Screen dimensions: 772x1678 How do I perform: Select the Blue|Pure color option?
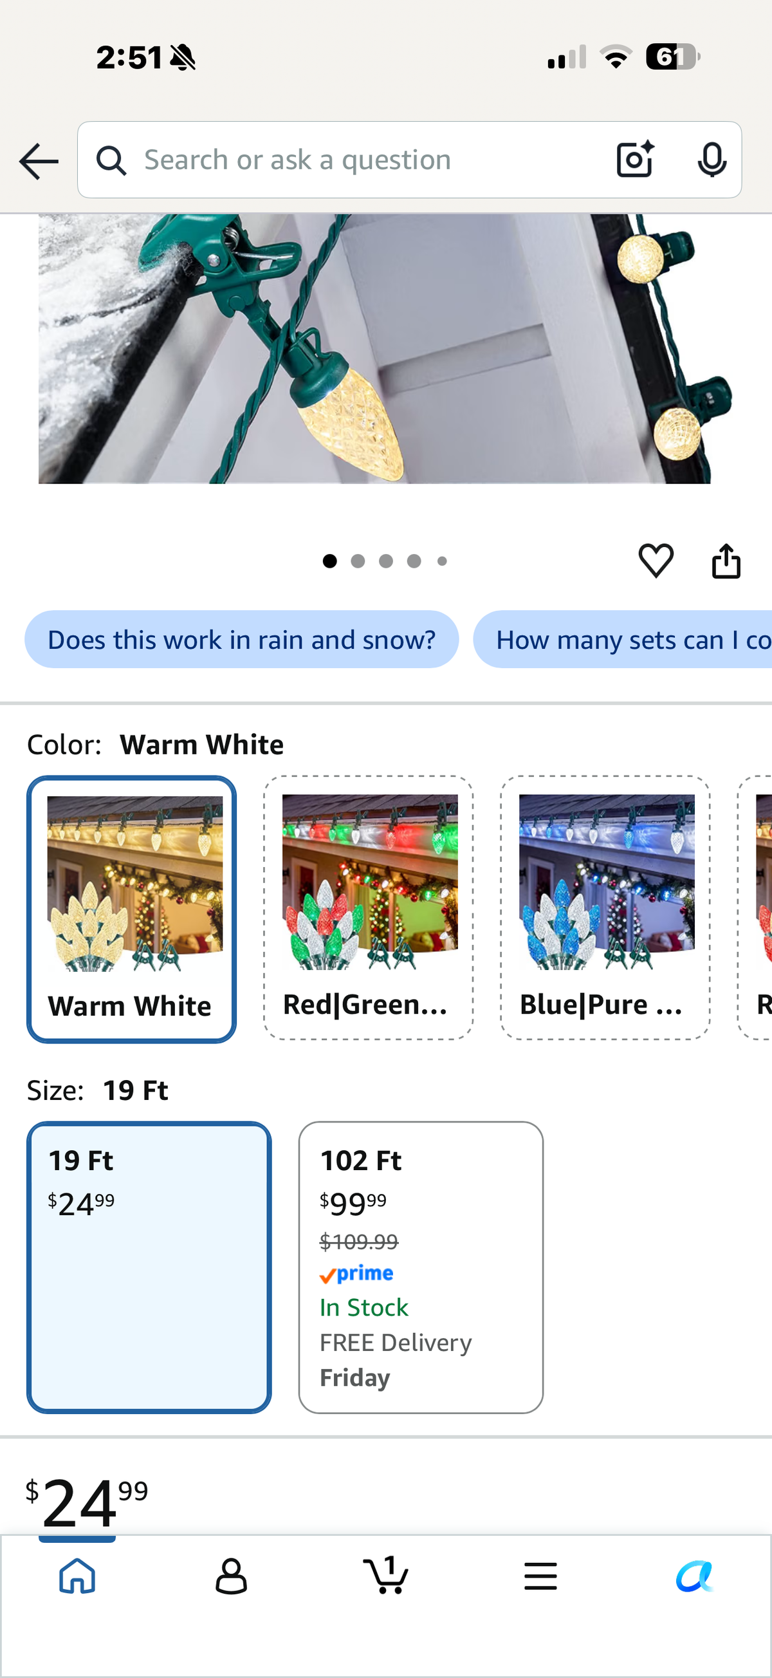point(605,908)
